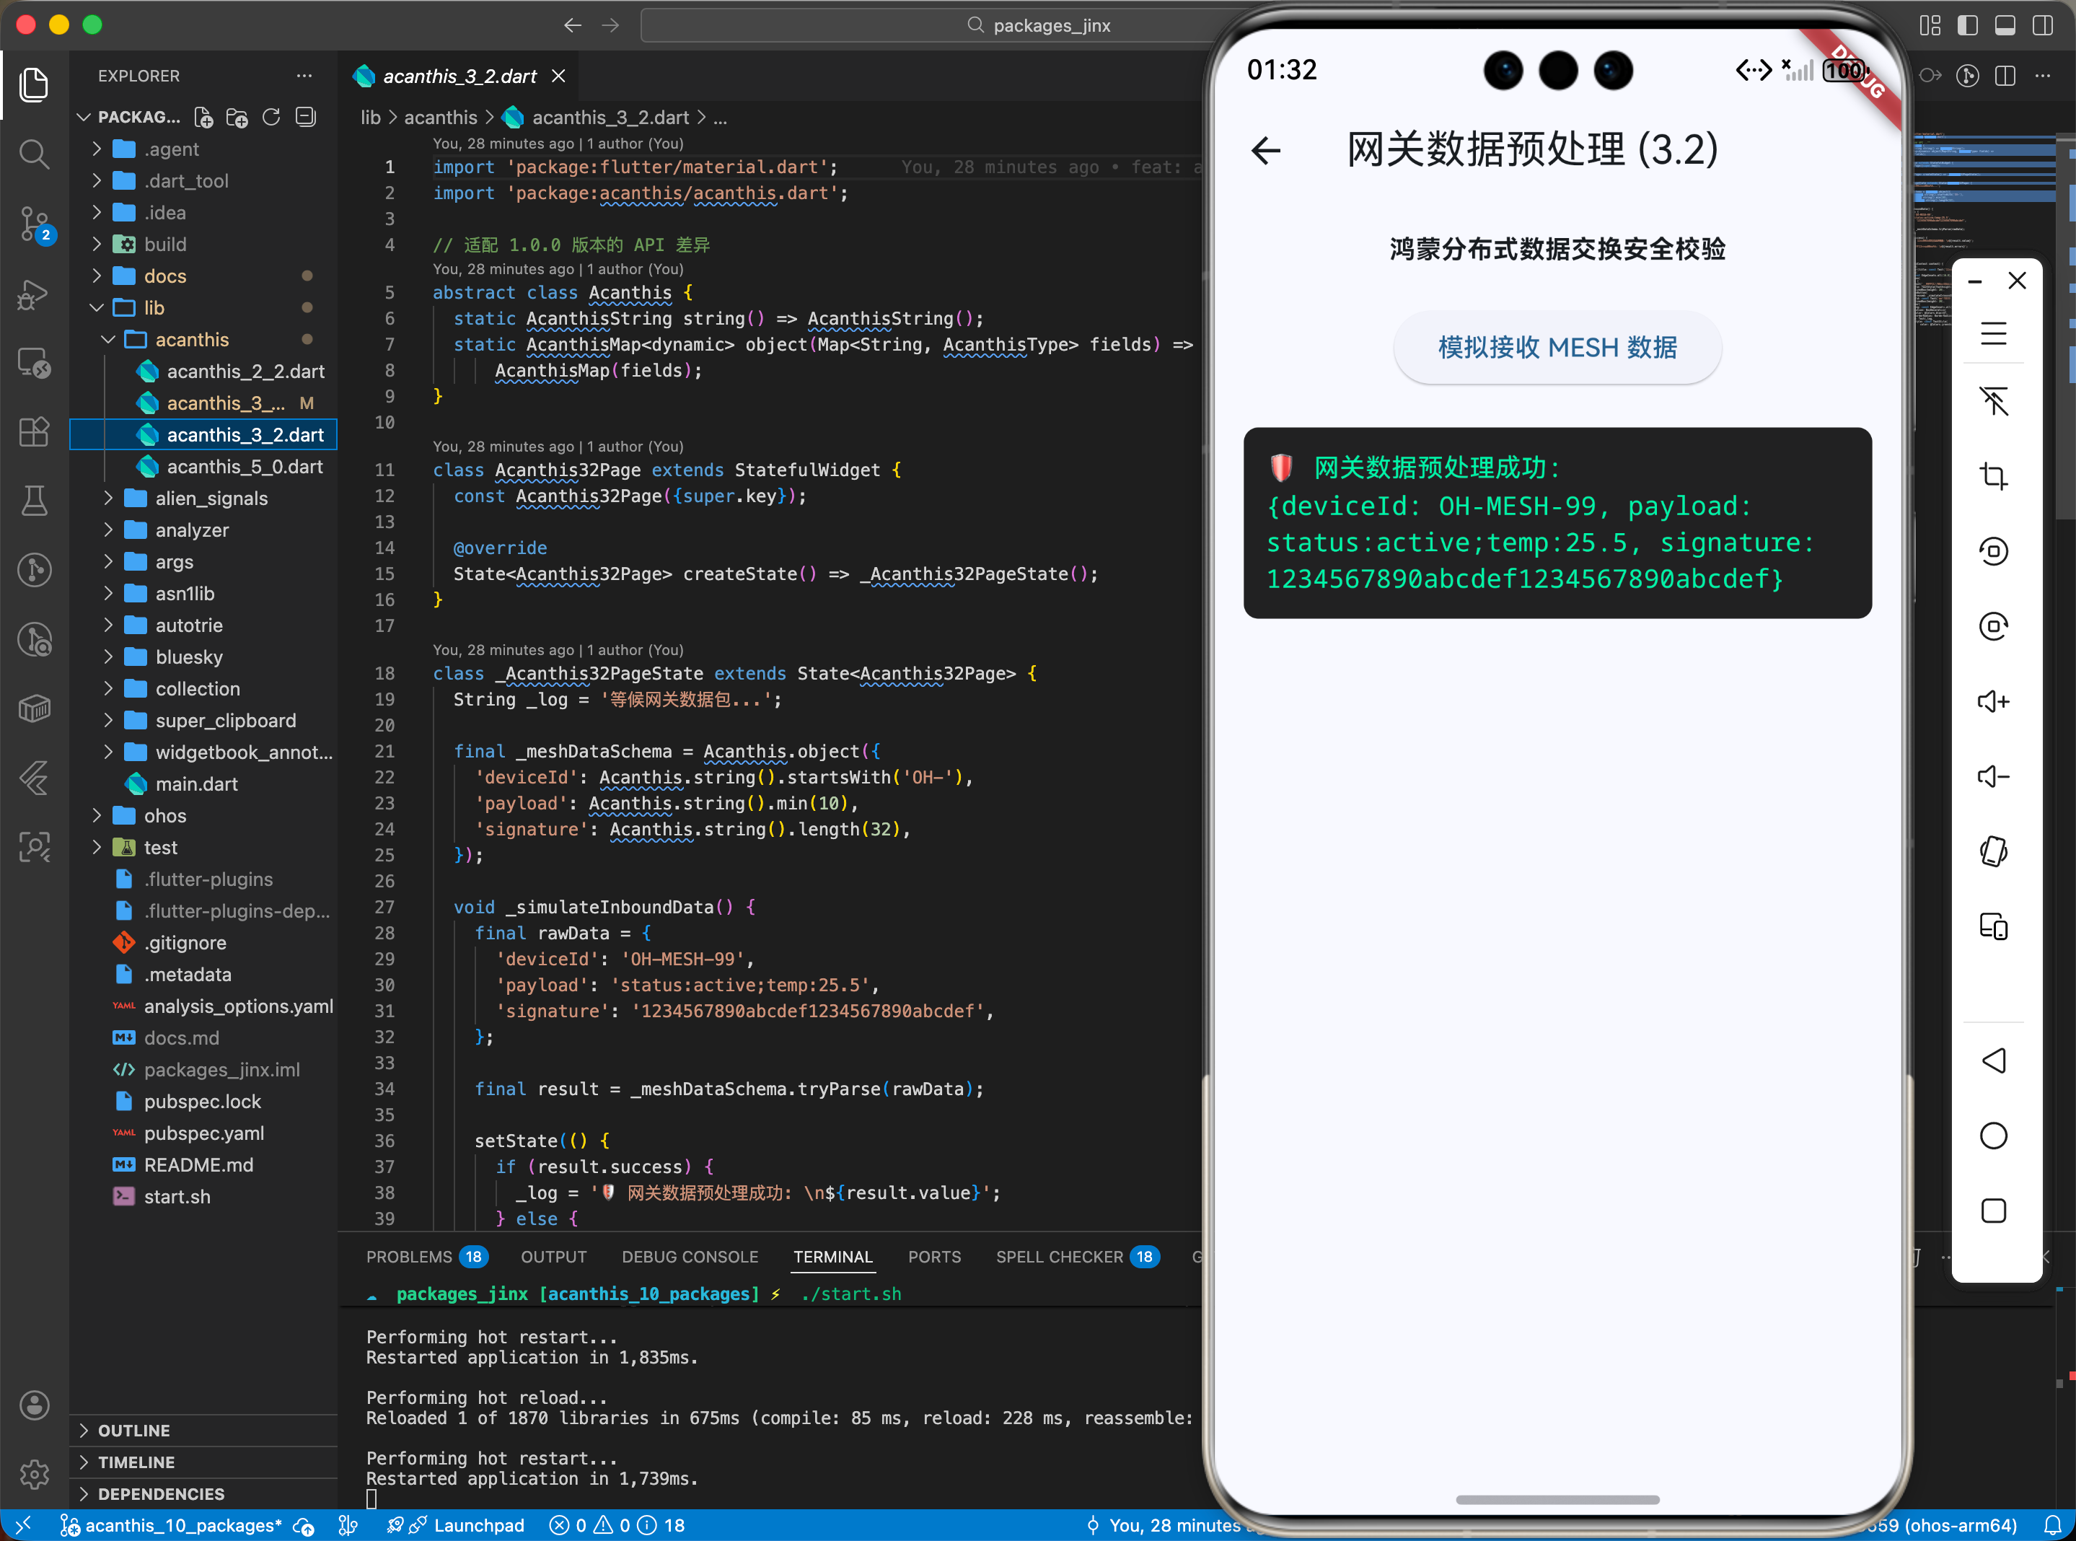The image size is (2076, 1541).
Task: Open acanthis_5_0.dart file in Explorer
Action: click(245, 466)
